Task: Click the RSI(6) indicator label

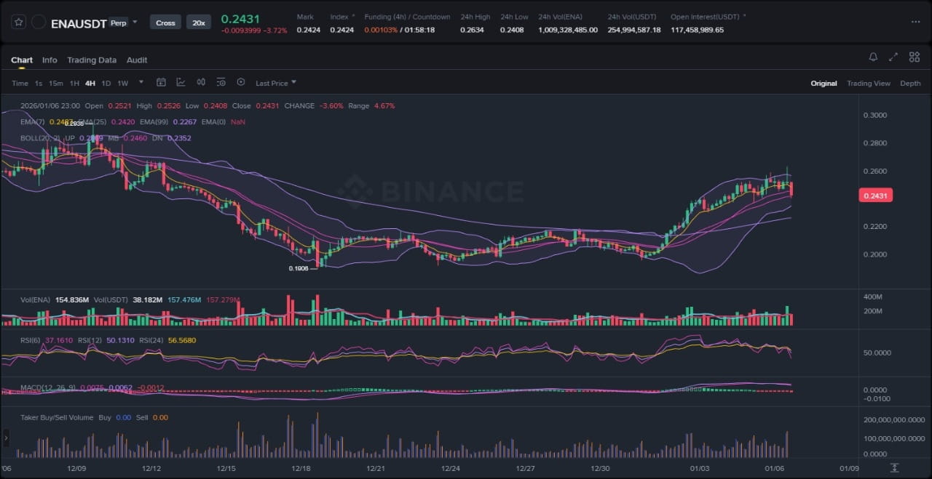Action: (x=31, y=340)
